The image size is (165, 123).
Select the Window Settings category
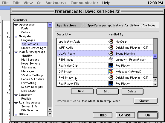[32, 75]
